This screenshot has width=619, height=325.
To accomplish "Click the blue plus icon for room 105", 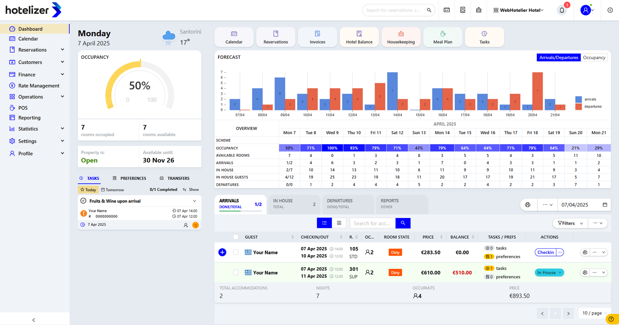I will point(222,252).
